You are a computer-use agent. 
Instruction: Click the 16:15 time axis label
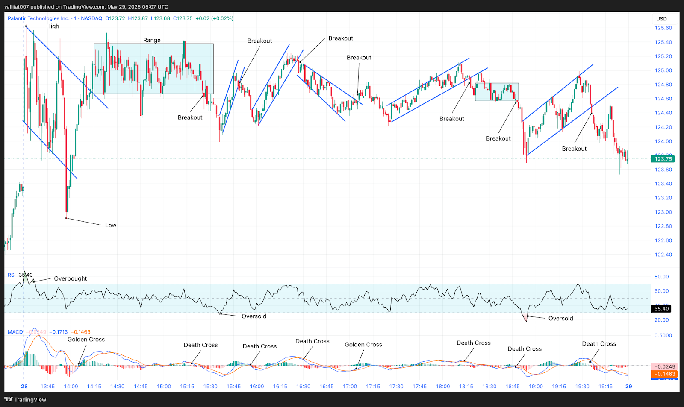click(x=280, y=386)
